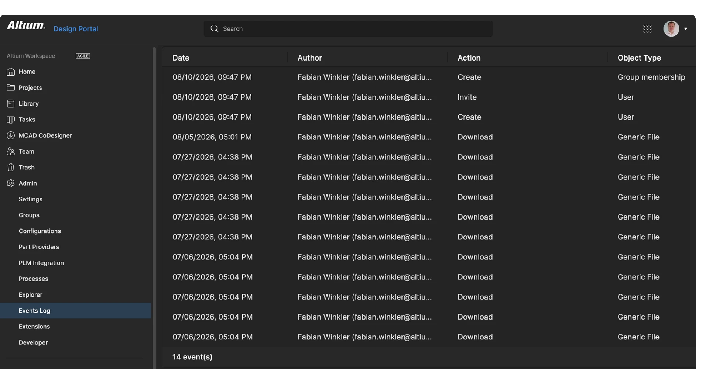The image size is (709, 369).
Task: Click the MCAD CoDesigner download icon
Action: [11, 135]
